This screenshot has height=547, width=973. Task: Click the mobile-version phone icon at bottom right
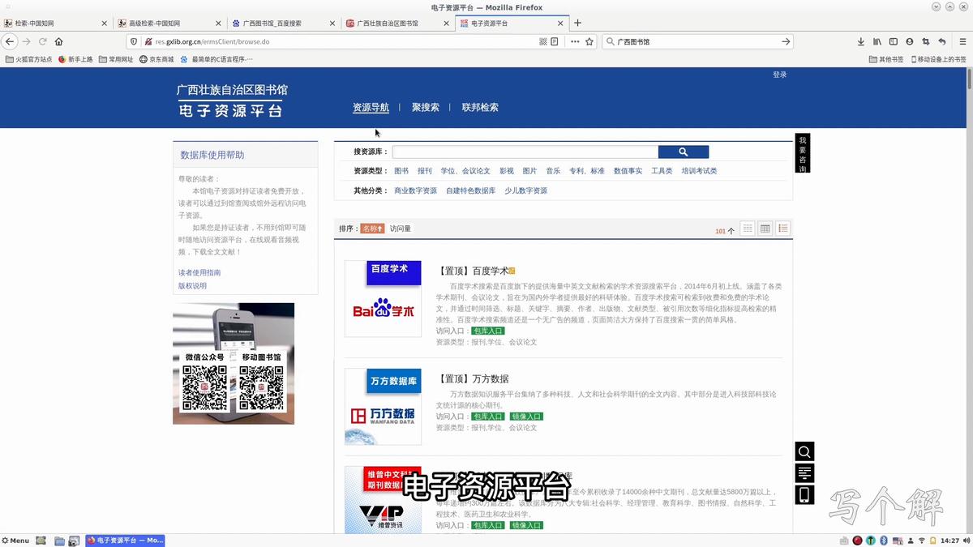pyautogui.click(x=804, y=494)
